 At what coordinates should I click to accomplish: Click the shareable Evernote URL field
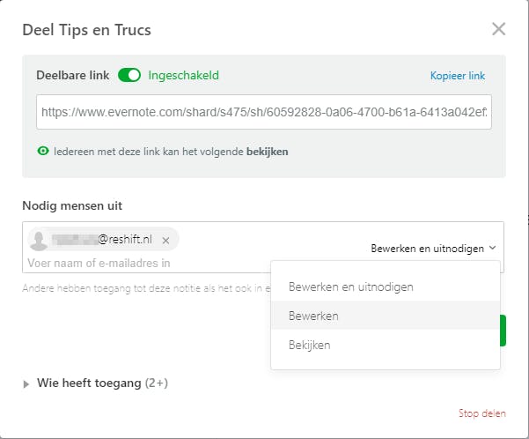(263, 113)
